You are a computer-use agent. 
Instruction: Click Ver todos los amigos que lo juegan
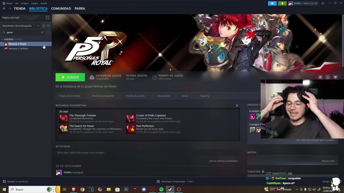click(x=315, y=140)
